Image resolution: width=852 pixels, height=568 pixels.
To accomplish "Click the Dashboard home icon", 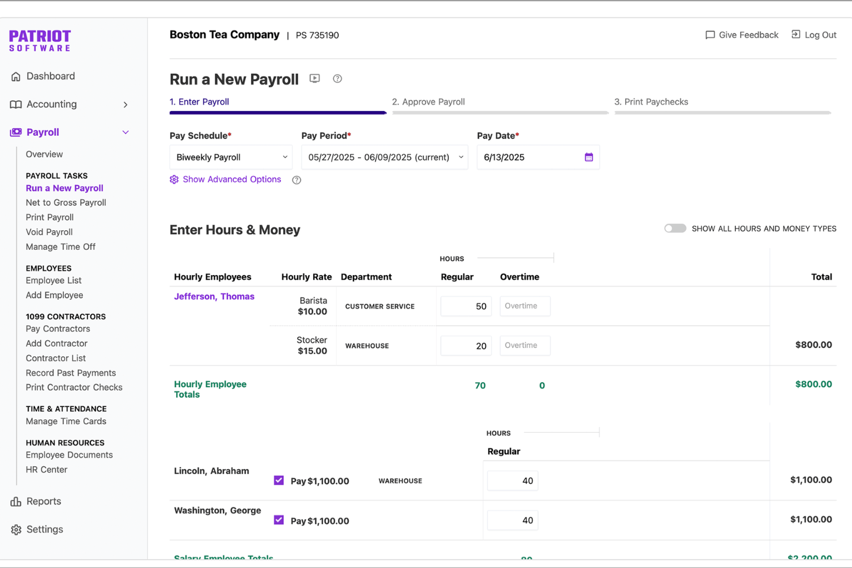I will 16,77.
